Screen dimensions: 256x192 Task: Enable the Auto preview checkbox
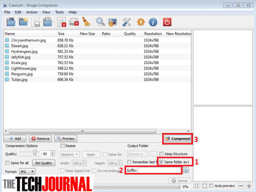tap(211, 186)
